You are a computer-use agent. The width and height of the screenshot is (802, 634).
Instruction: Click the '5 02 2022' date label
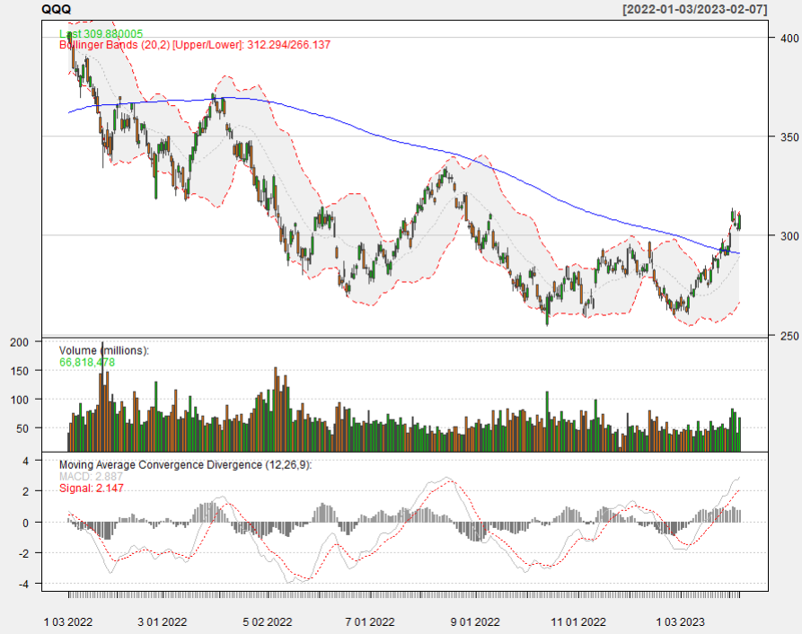click(x=268, y=622)
